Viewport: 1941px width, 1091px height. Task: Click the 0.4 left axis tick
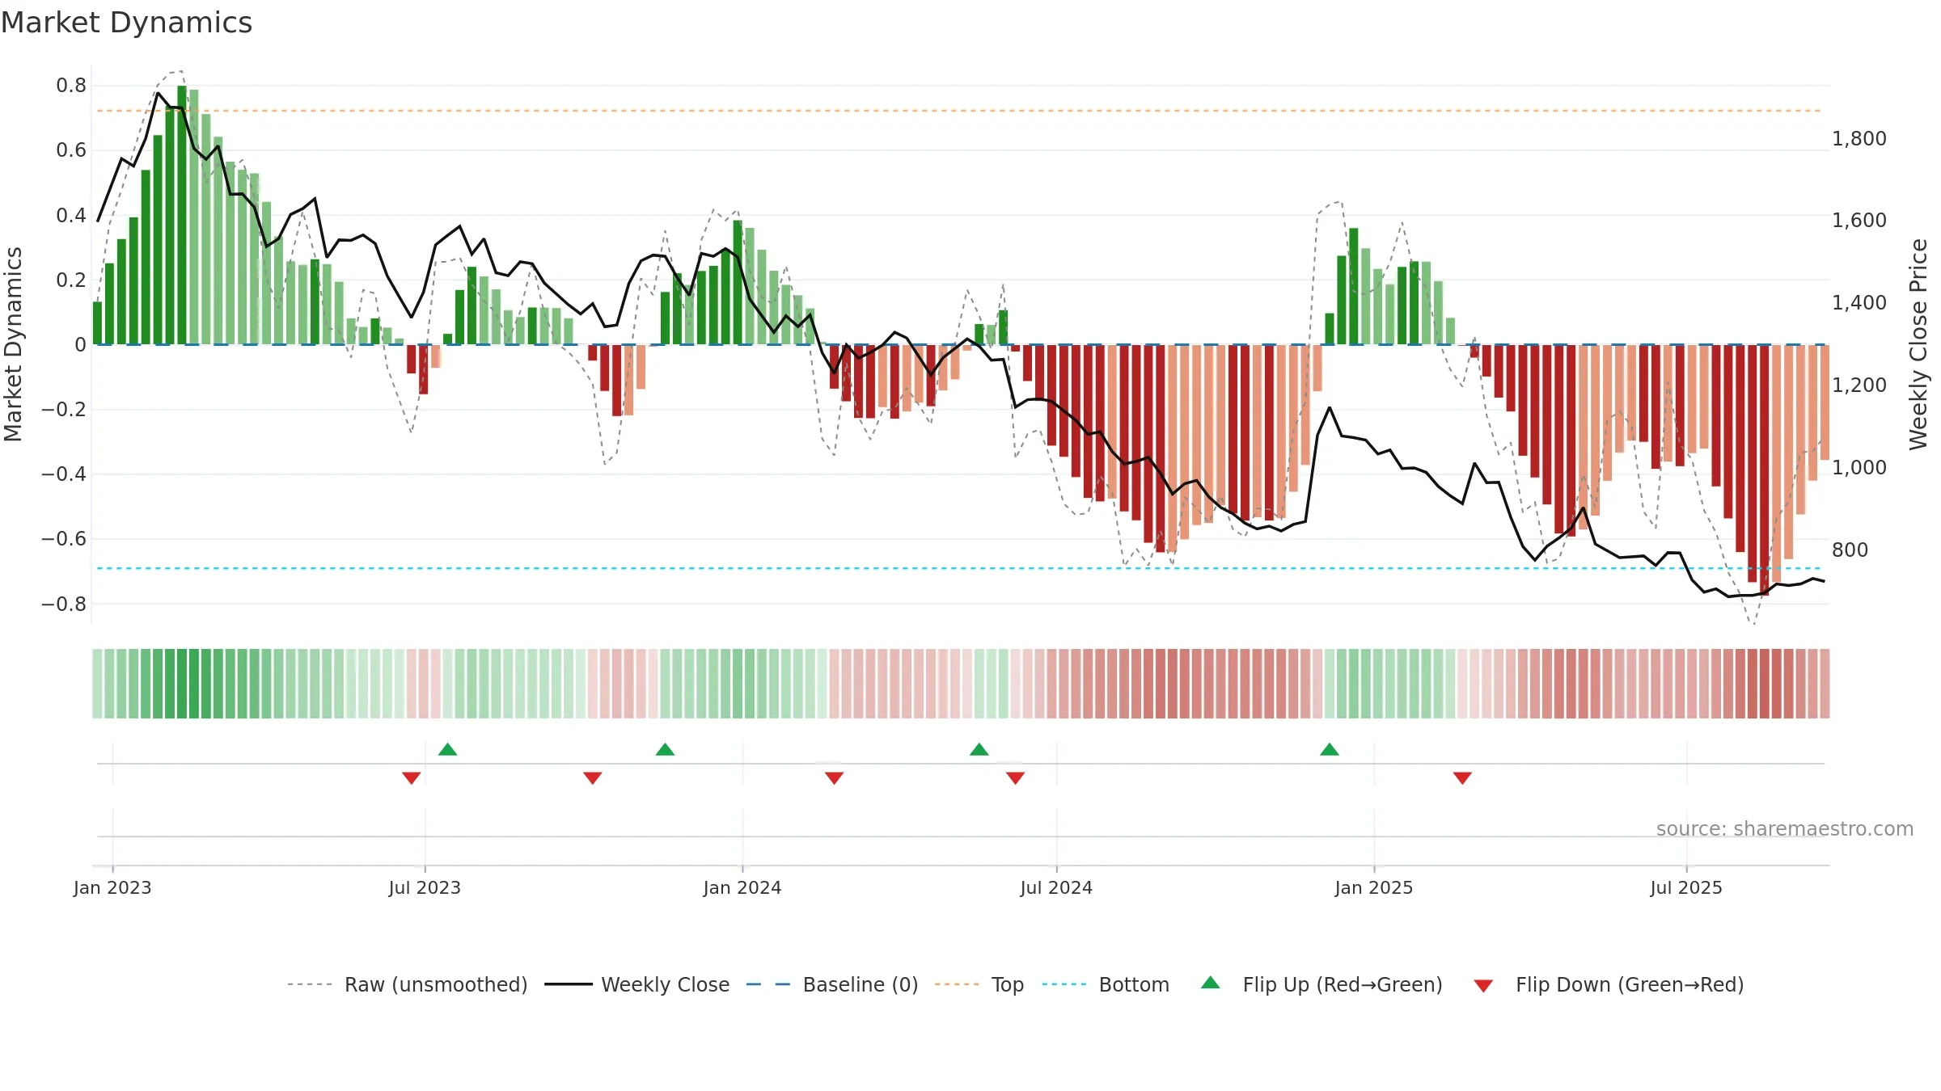click(x=71, y=215)
